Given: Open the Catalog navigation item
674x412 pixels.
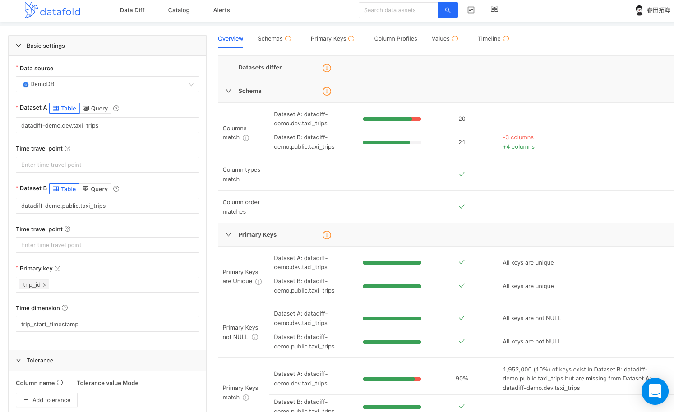Looking at the screenshot, I should (178, 10).
